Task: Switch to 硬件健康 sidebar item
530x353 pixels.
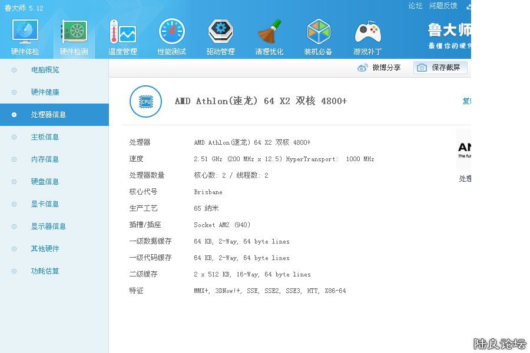Action: coord(45,92)
